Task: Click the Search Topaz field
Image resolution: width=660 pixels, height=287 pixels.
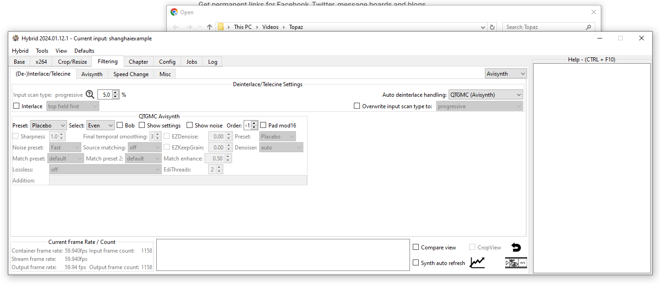Action: [548, 27]
